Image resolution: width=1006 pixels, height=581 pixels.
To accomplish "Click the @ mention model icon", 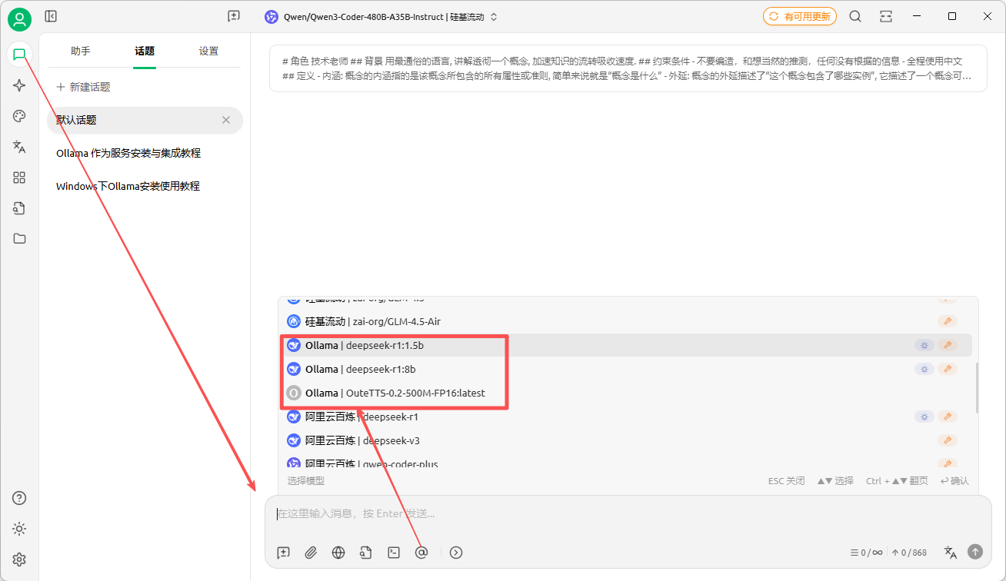I will pos(421,552).
